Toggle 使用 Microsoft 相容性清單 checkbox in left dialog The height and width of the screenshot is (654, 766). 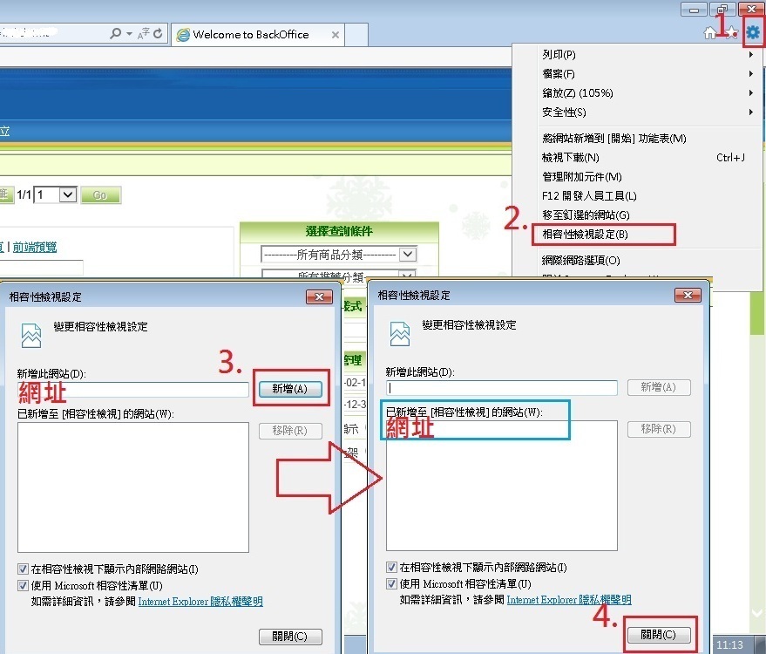coord(23,585)
